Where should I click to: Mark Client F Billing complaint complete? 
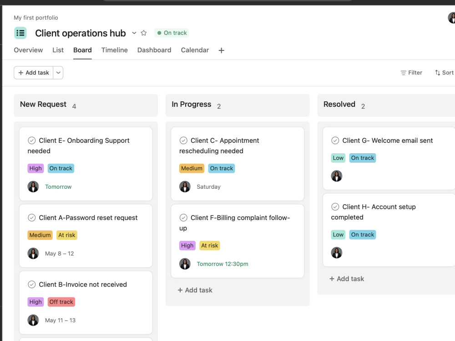click(183, 218)
